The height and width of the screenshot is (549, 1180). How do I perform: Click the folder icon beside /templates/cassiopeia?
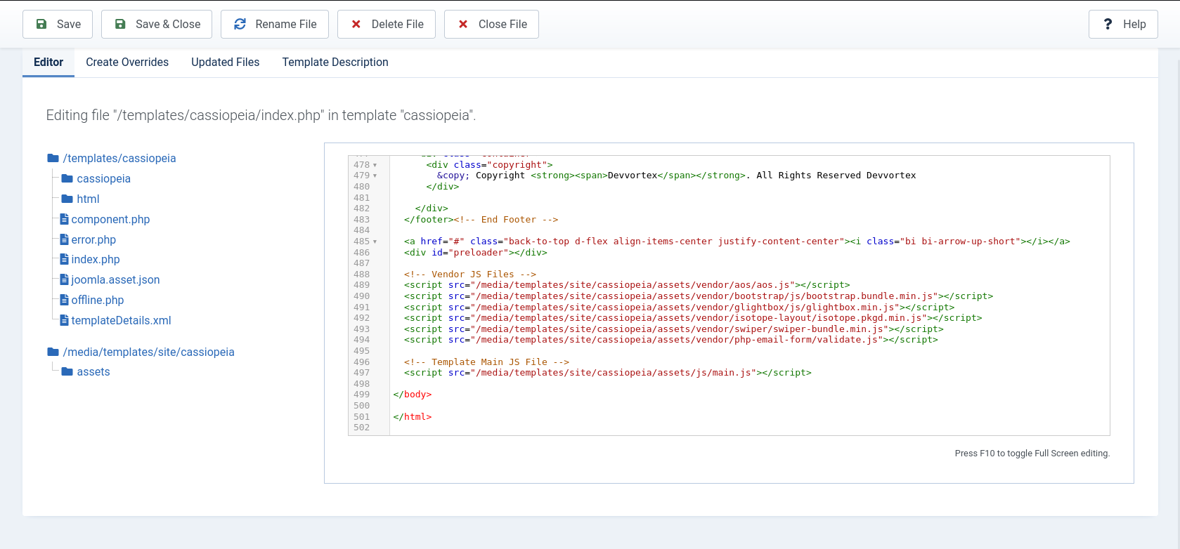coord(53,159)
